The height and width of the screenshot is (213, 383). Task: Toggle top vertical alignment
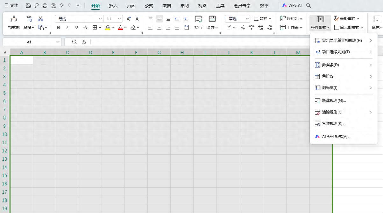[151, 19]
